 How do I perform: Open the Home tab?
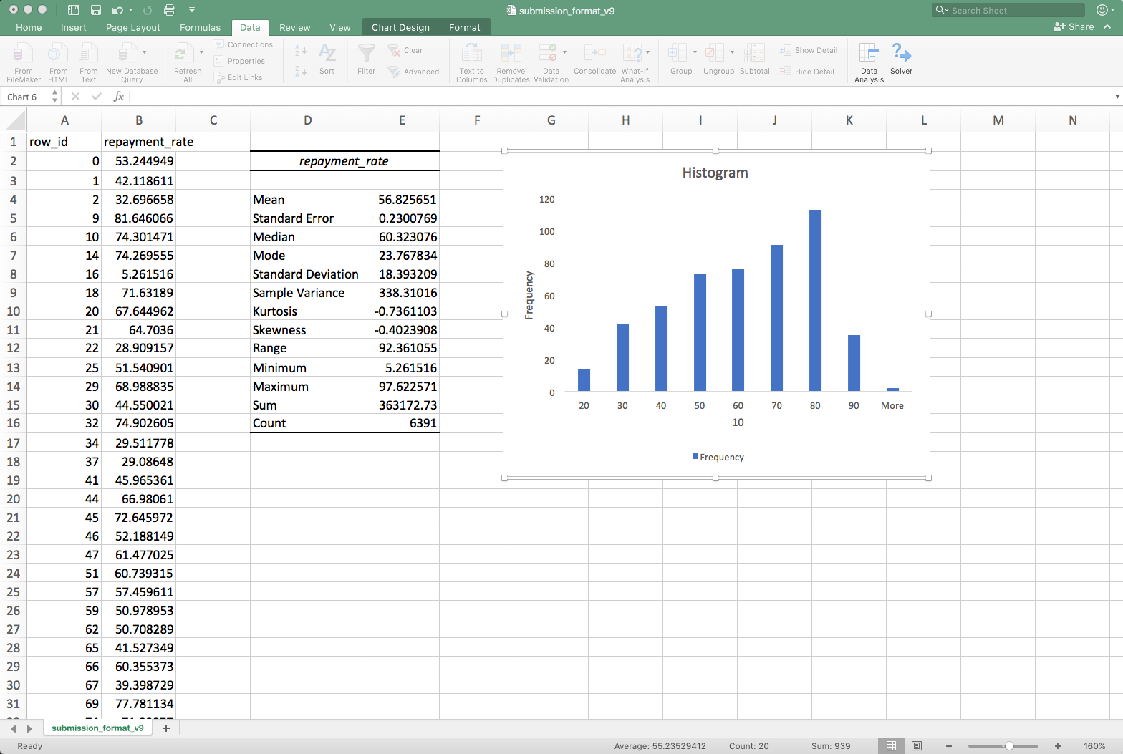(29, 27)
